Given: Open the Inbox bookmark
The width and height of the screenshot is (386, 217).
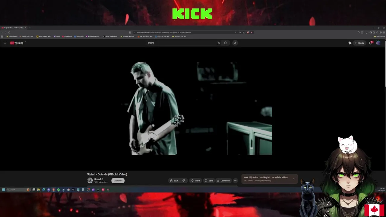Looking at the screenshot, I should 27,36.
